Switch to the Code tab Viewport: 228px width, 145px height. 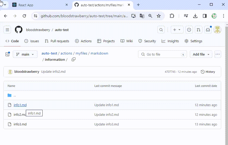tap(12, 41)
